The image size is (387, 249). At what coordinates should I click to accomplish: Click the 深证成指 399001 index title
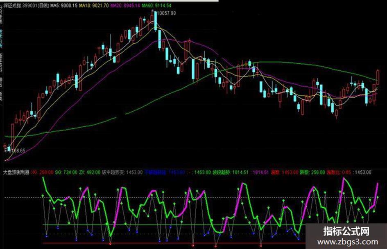click(26, 5)
